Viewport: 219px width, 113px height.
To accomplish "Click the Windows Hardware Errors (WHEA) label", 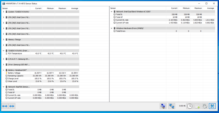I will click(130, 28).
